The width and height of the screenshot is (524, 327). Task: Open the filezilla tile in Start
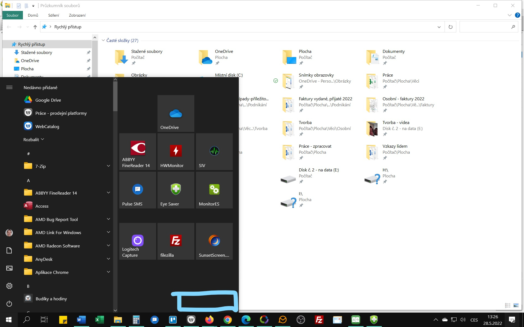pos(176,241)
